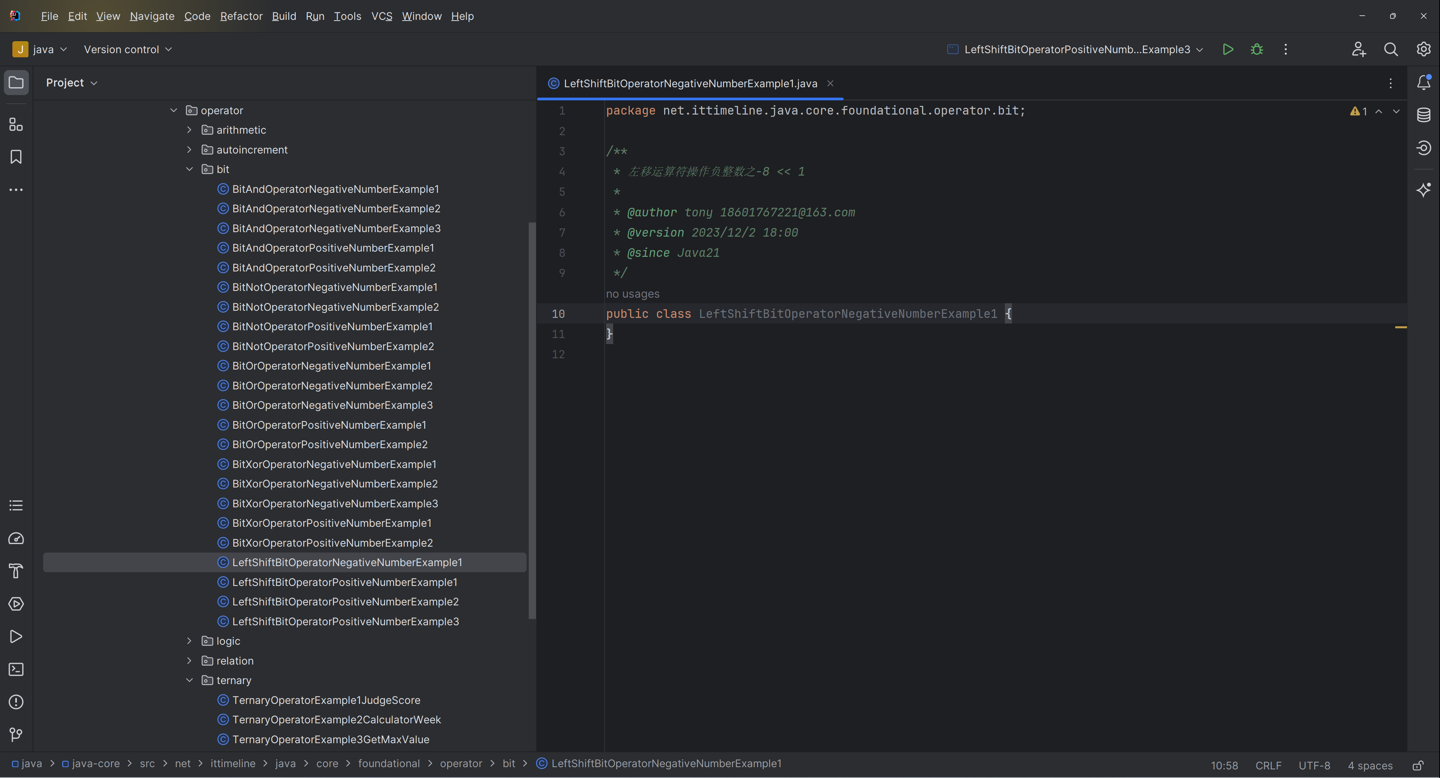The height and width of the screenshot is (778, 1440).
Task: Click the 10:58 caret position indicator
Action: (x=1224, y=765)
